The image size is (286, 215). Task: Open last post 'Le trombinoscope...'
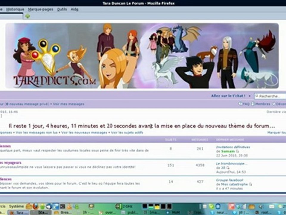point(232,163)
